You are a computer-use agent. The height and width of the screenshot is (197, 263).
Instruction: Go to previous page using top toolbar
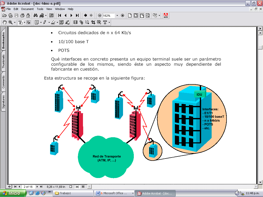[x=65, y=16]
